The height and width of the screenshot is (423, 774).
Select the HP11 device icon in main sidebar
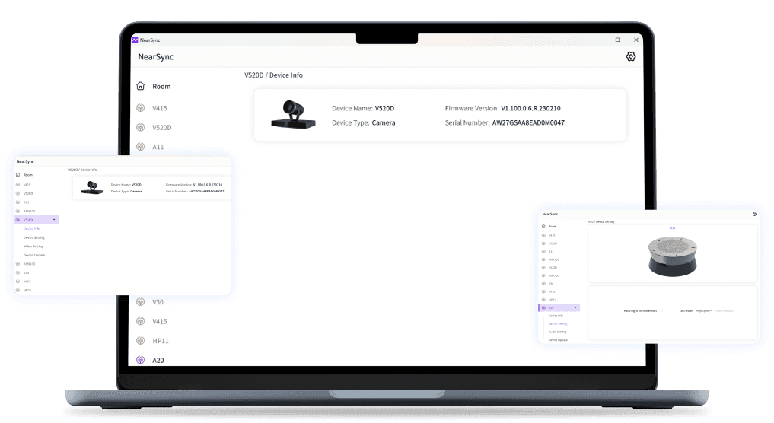click(x=141, y=341)
